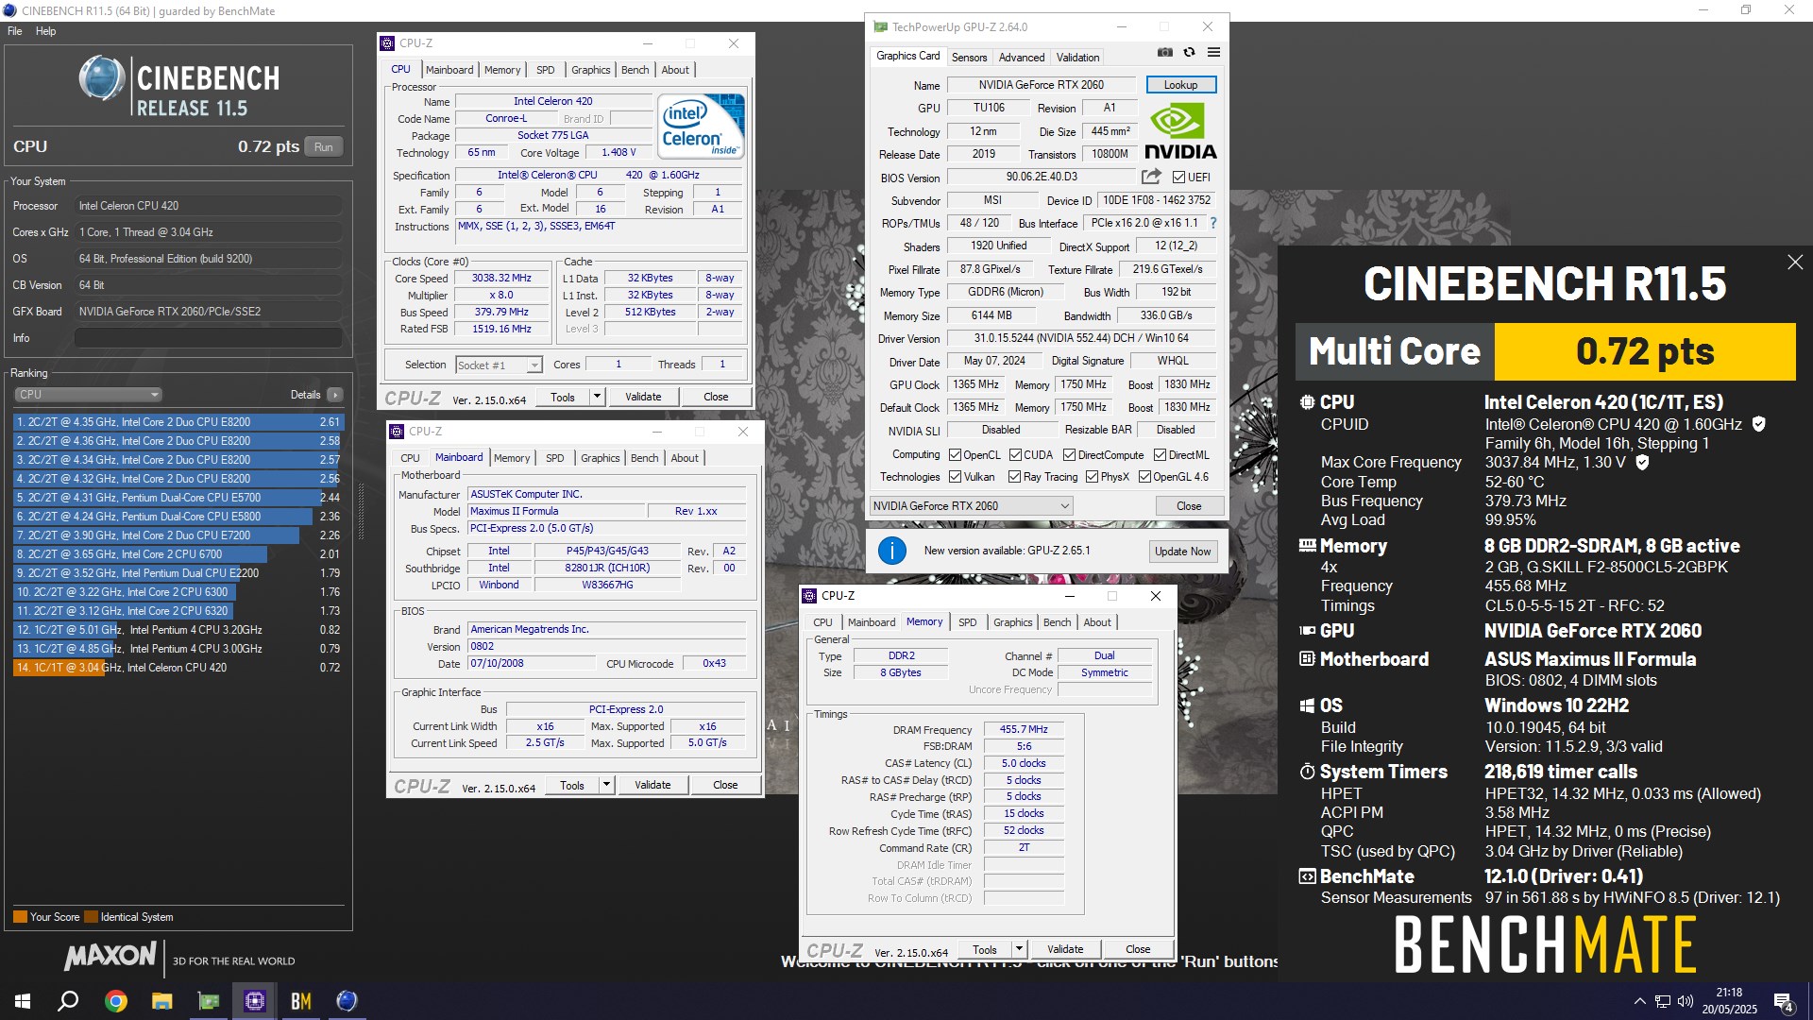The height and width of the screenshot is (1020, 1813).
Task: Open File Explorer from the taskbar
Action: point(161,1001)
